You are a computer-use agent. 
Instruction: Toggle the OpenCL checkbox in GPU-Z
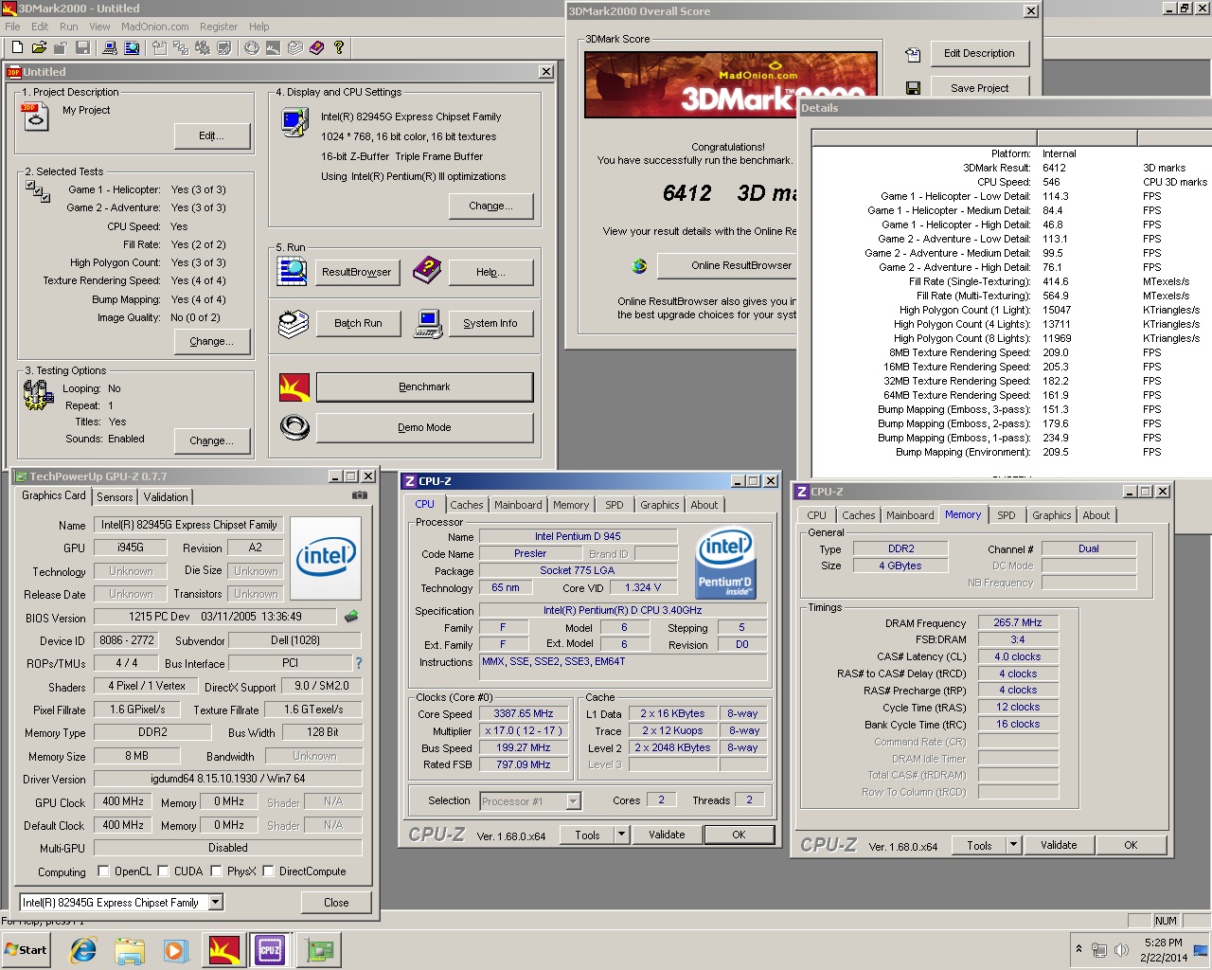click(x=103, y=871)
